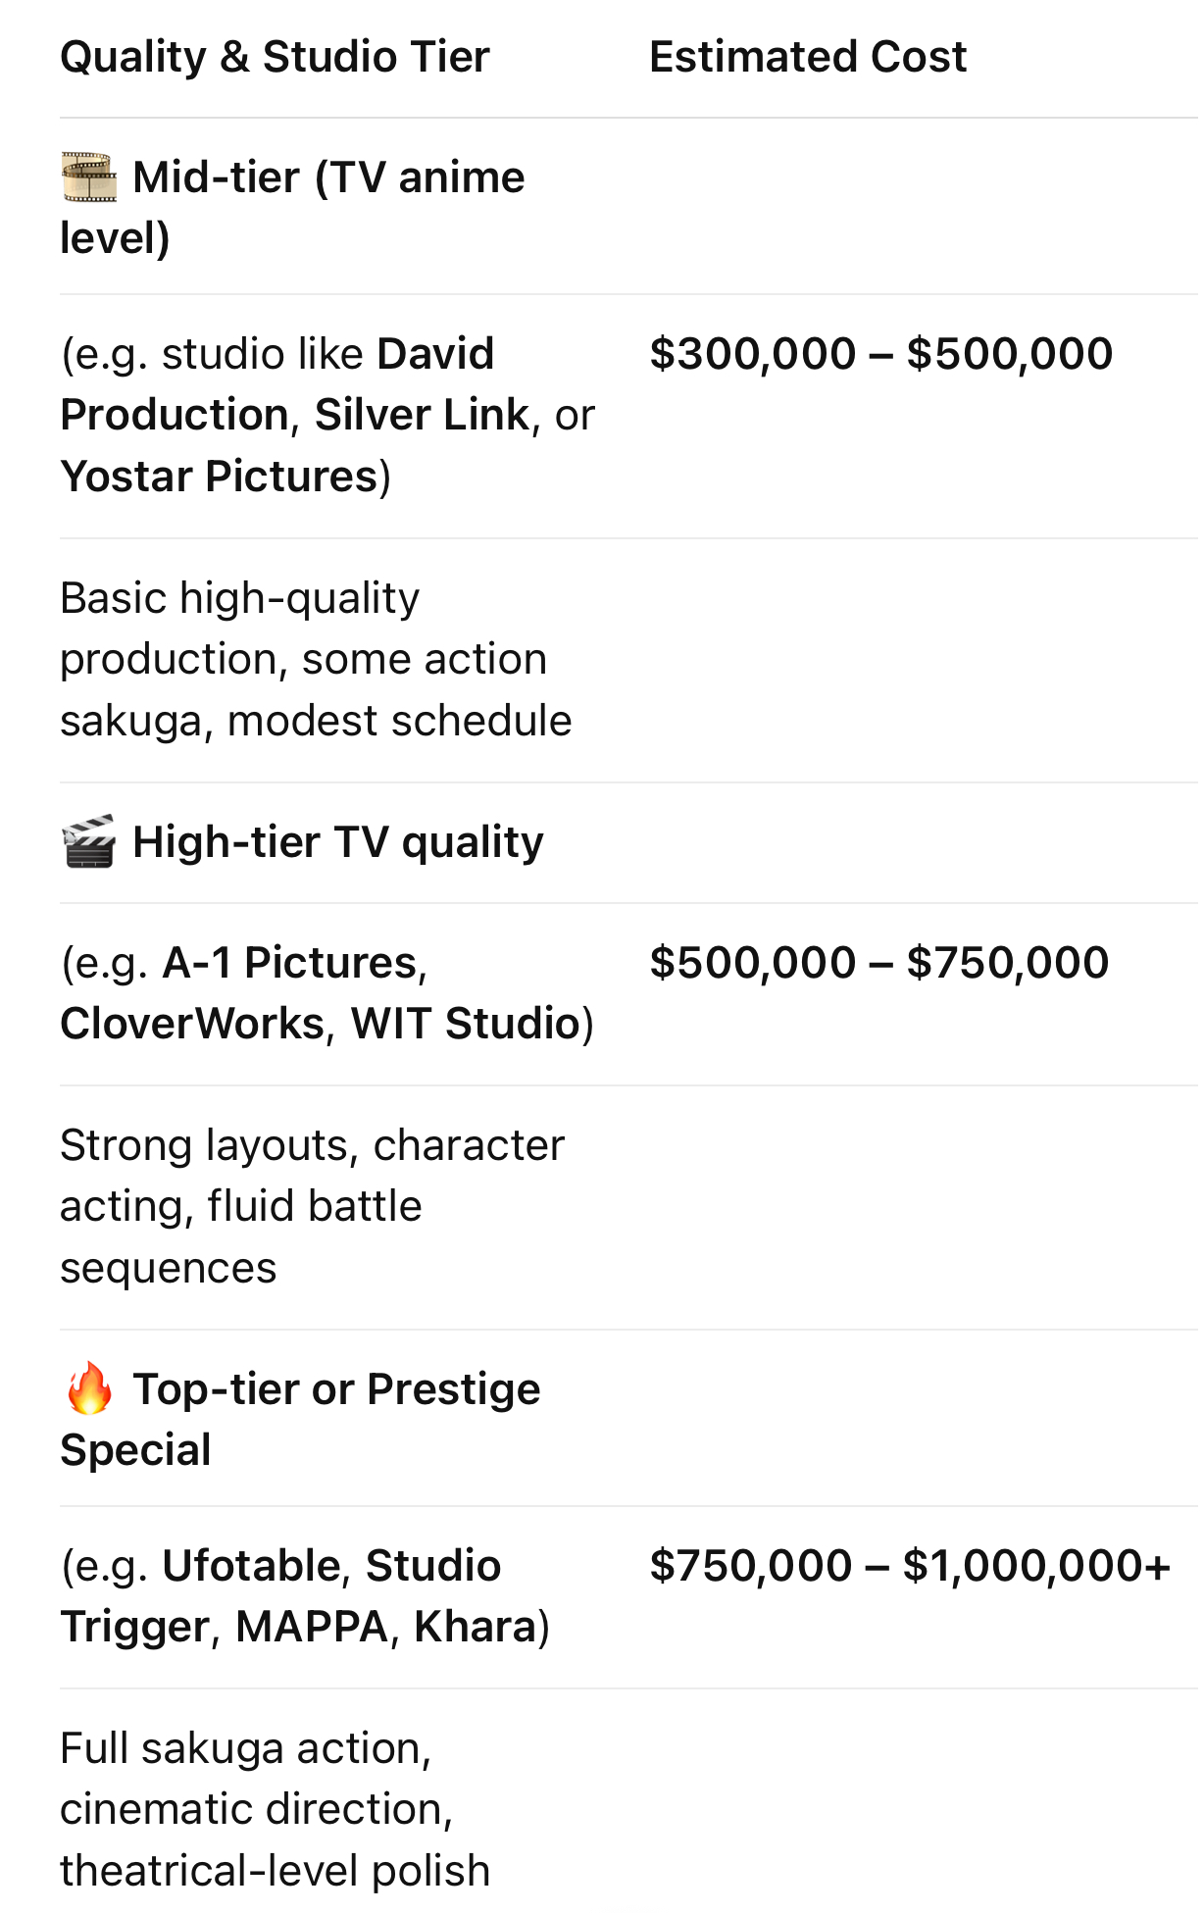Click the A-1 Pictures studio name

point(290,963)
